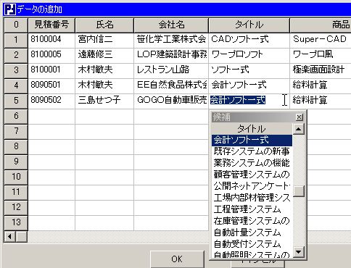351x268 pixels.
Task: Select row header 11
Action: (16, 192)
